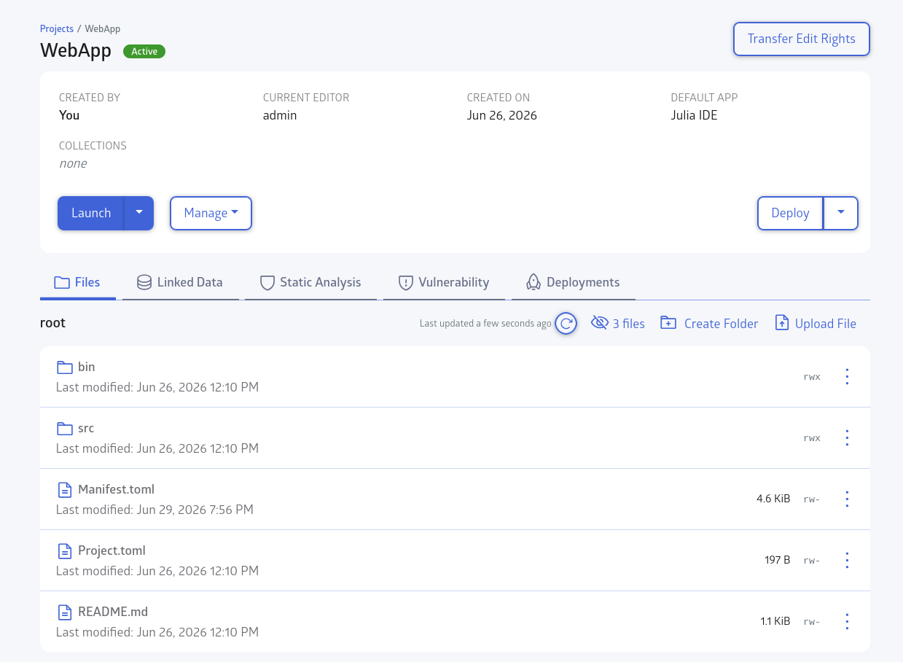Open the three-dot menu for README.md
This screenshot has height=662, width=903.
847,621
